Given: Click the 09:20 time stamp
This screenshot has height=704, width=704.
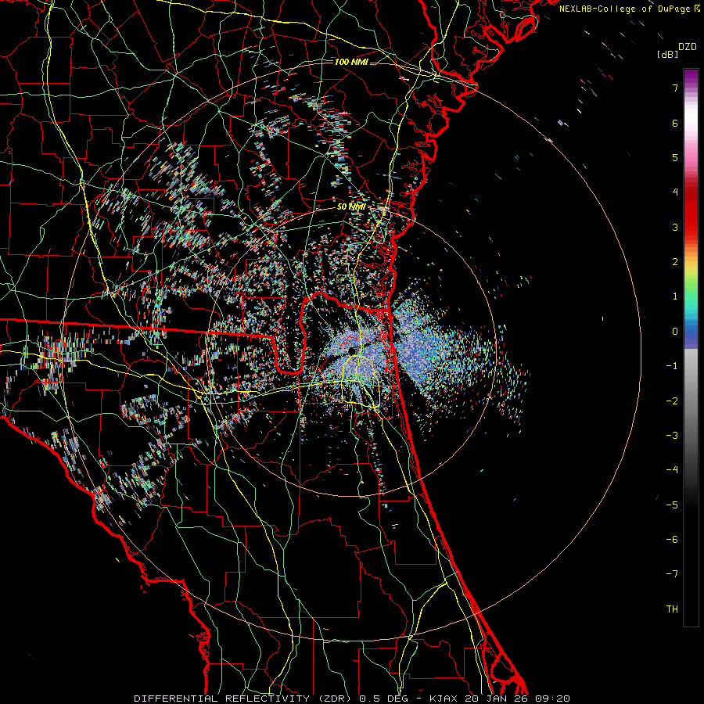Looking at the screenshot, I should [x=553, y=699].
